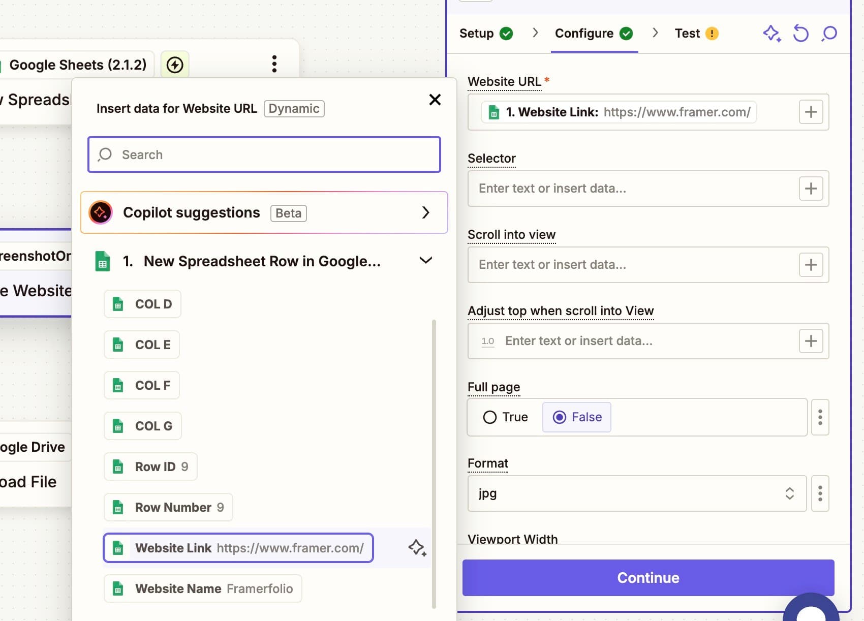The image size is (864, 621).
Task: Open the comment bubble icon in header
Action: tap(829, 34)
